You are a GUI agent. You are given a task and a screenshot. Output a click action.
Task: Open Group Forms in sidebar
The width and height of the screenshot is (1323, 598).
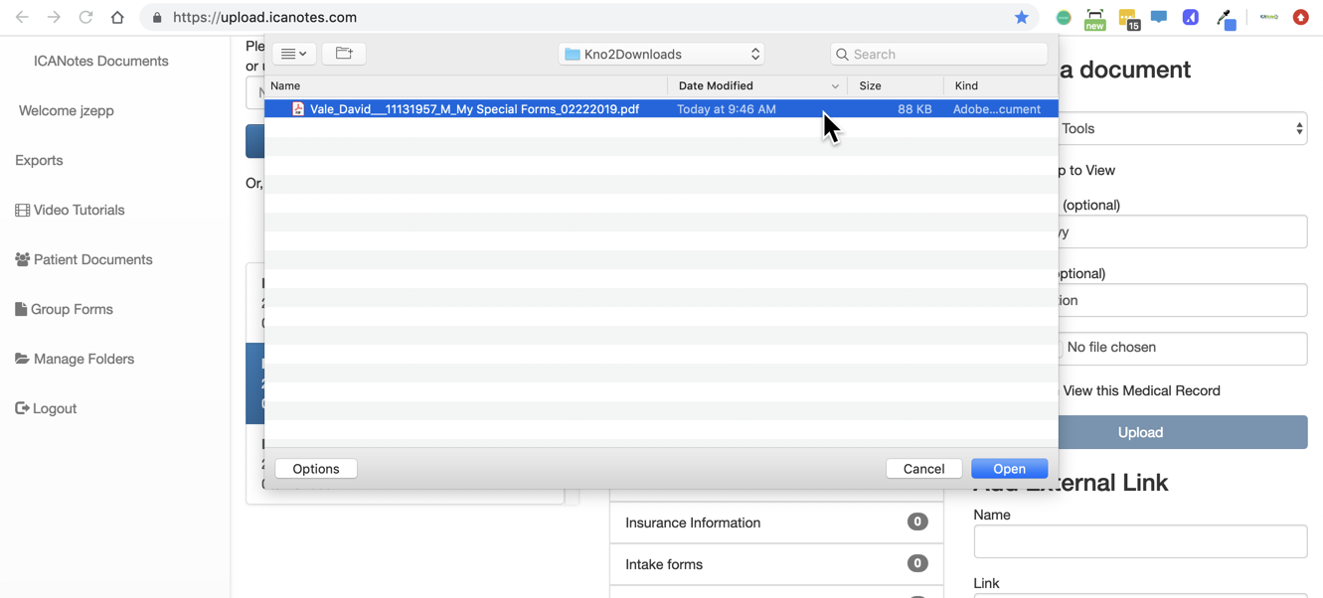72,309
